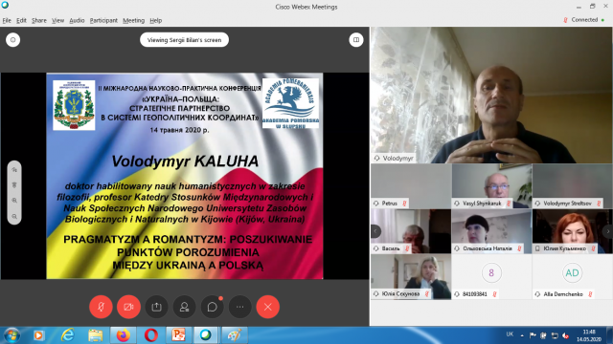Click the red leave meeting button
The height and width of the screenshot is (344, 613).
[x=268, y=307]
